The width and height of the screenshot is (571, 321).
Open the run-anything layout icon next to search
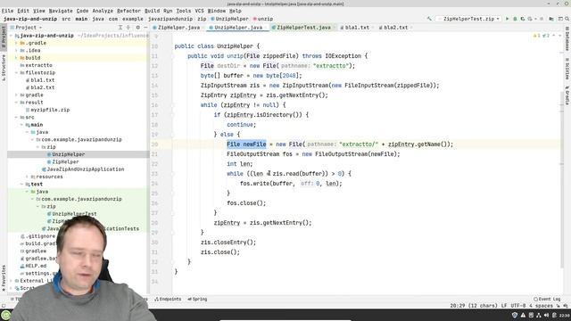(x=560, y=19)
